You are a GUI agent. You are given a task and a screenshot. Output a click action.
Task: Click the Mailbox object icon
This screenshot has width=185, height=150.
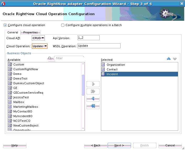pyautogui.click(x=10, y=102)
